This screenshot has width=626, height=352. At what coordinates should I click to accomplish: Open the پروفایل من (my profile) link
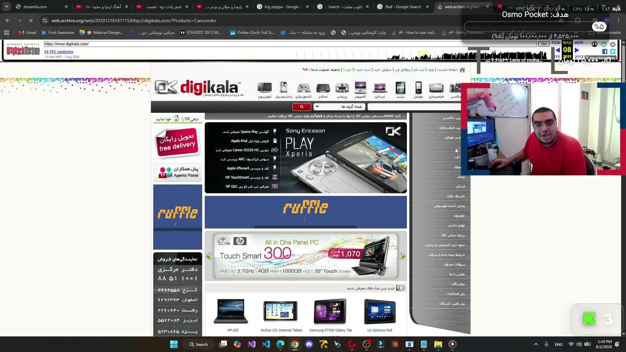(x=402, y=70)
